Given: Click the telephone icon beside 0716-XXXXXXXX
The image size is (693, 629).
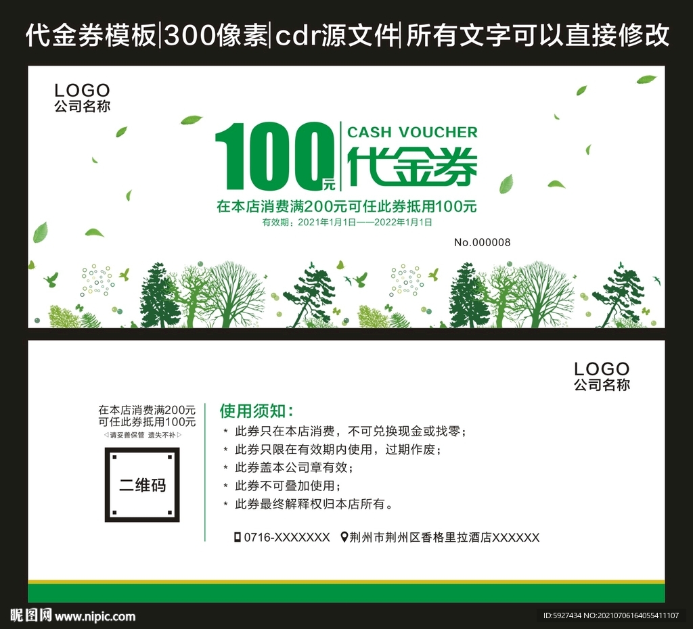Looking at the screenshot, I should click(236, 538).
